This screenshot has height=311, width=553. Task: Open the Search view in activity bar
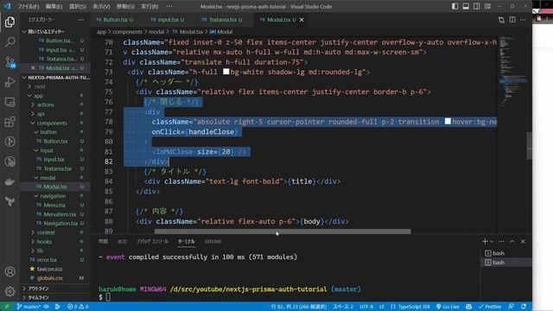coord(10,42)
